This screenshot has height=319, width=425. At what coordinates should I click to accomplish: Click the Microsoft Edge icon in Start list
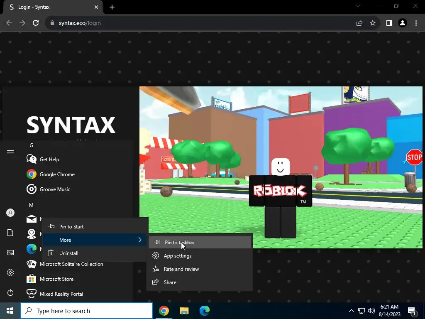(32, 249)
